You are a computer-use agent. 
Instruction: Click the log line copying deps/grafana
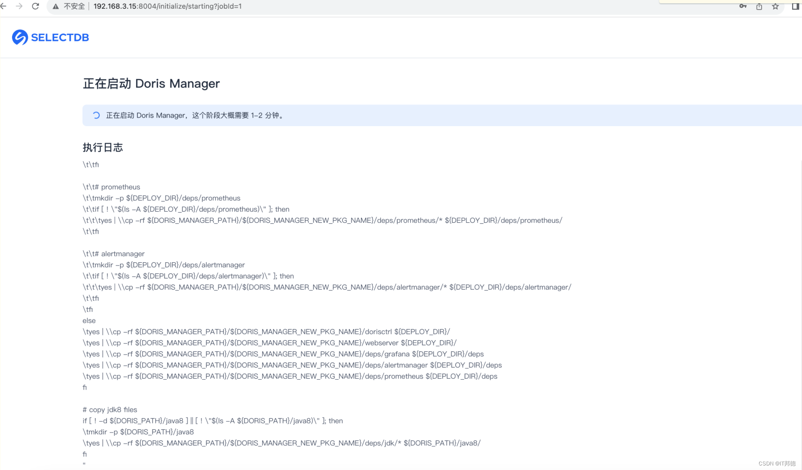pyautogui.click(x=283, y=354)
